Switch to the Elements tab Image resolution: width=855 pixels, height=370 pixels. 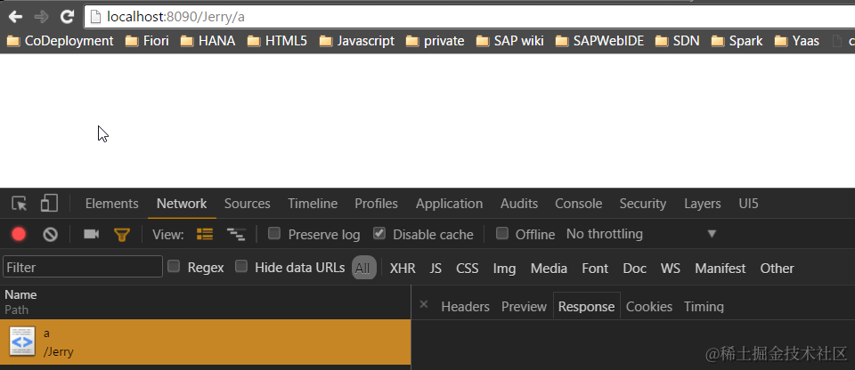click(112, 204)
